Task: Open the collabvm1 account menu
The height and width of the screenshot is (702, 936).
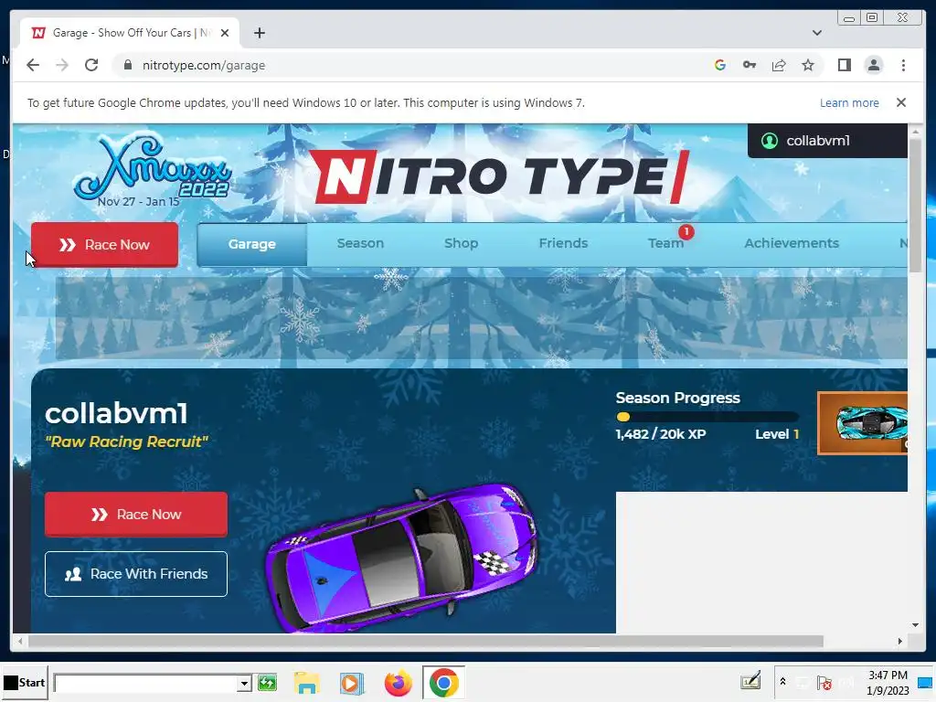Action: click(x=827, y=141)
